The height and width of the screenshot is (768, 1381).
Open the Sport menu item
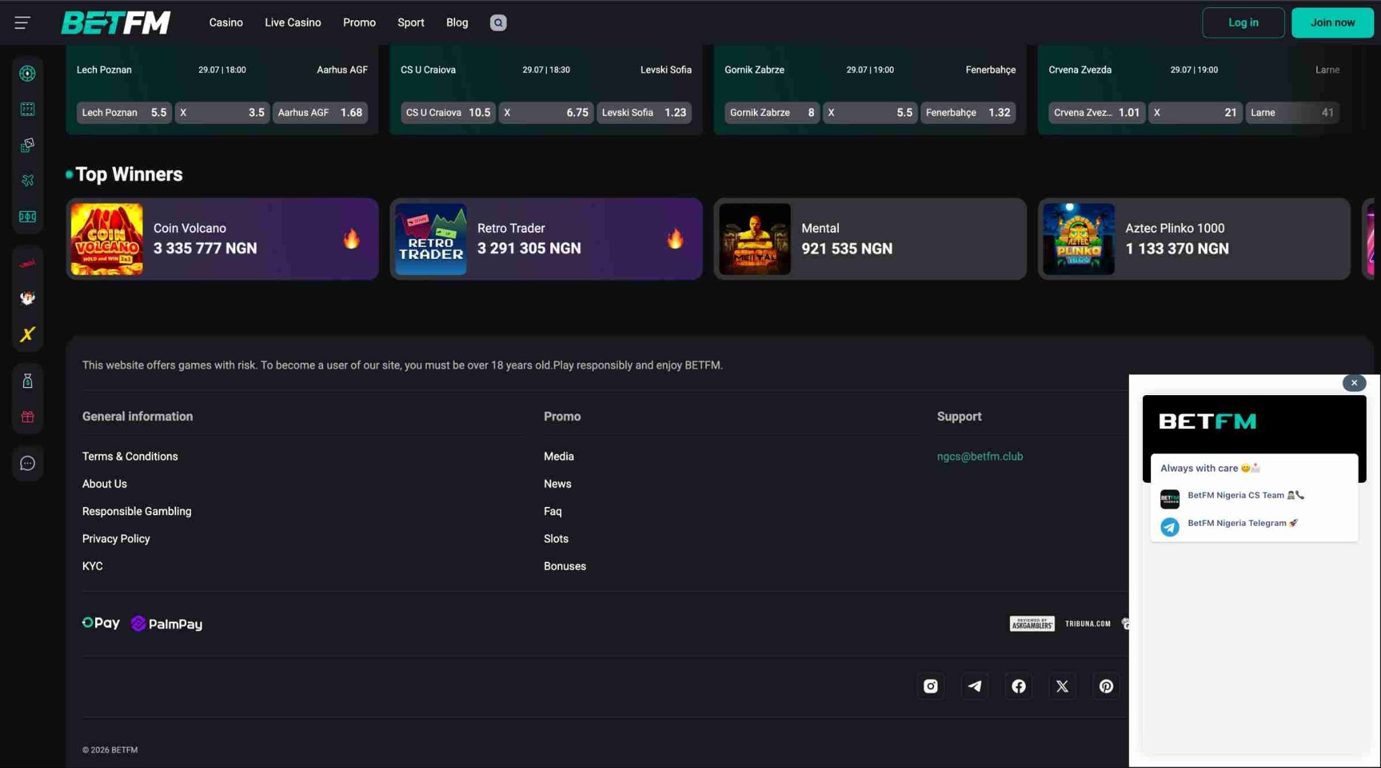coord(411,23)
